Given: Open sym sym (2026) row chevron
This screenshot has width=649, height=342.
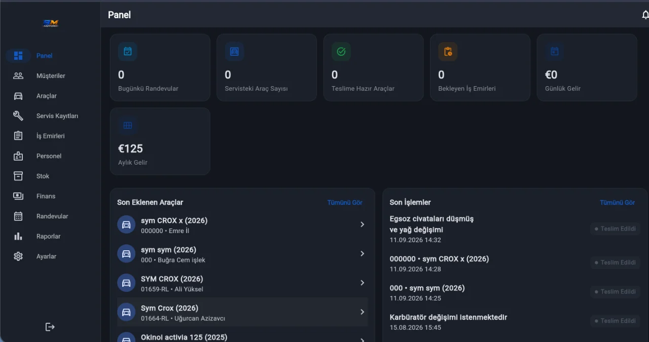Looking at the screenshot, I should pyautogui.click(x=362, y=253).
